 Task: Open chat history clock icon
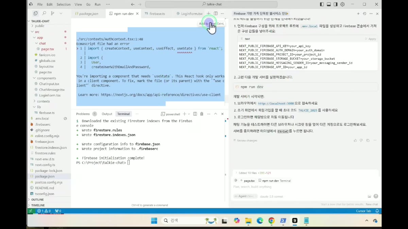pyautogui.click(x=364, y=14)
